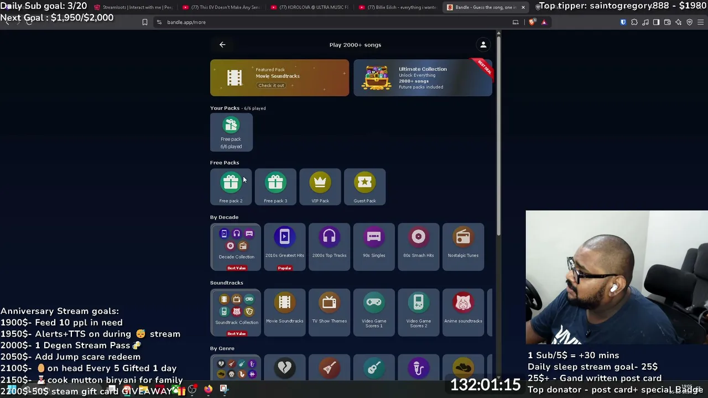
Task: Select the Movie Soundtracks film pack
Action: tap(284, 312)
